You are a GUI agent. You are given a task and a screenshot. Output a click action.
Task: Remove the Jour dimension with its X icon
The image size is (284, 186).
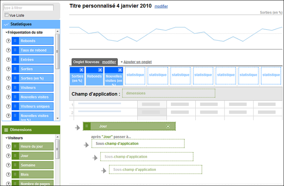point(168,127)
